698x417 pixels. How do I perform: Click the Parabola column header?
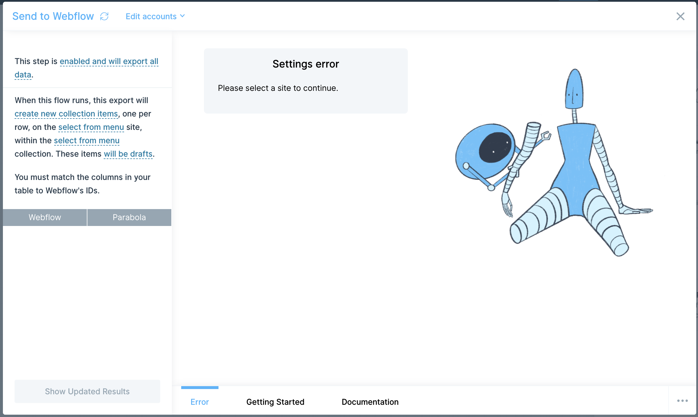(129, 217)
